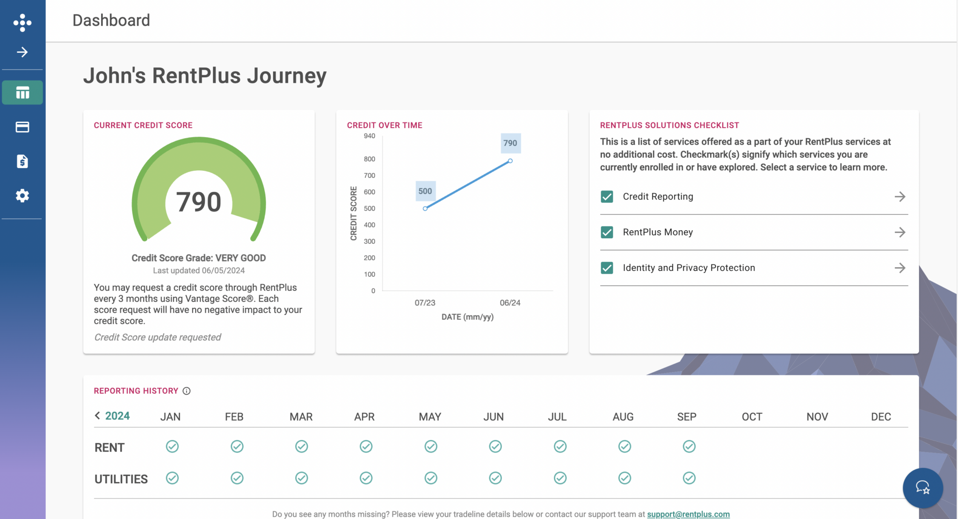Click the 500 data point on chart
958x519 pixels.
pos(425,209)
